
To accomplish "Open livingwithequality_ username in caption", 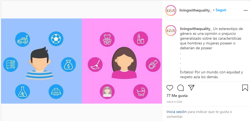I will (196, 29).
